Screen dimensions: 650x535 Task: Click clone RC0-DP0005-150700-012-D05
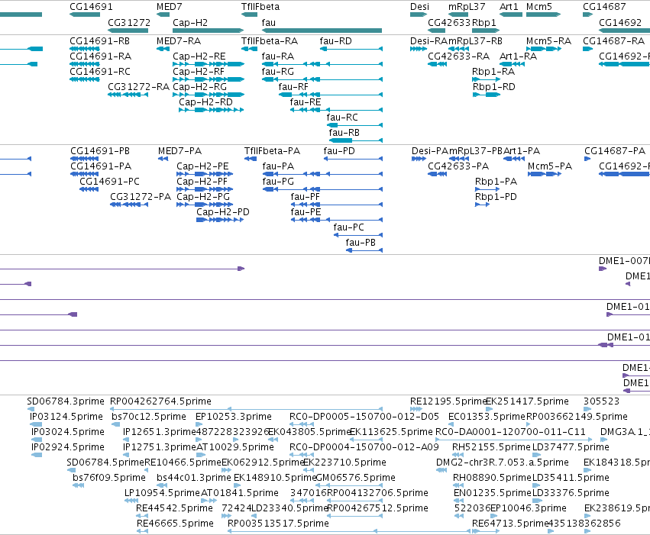364,416
